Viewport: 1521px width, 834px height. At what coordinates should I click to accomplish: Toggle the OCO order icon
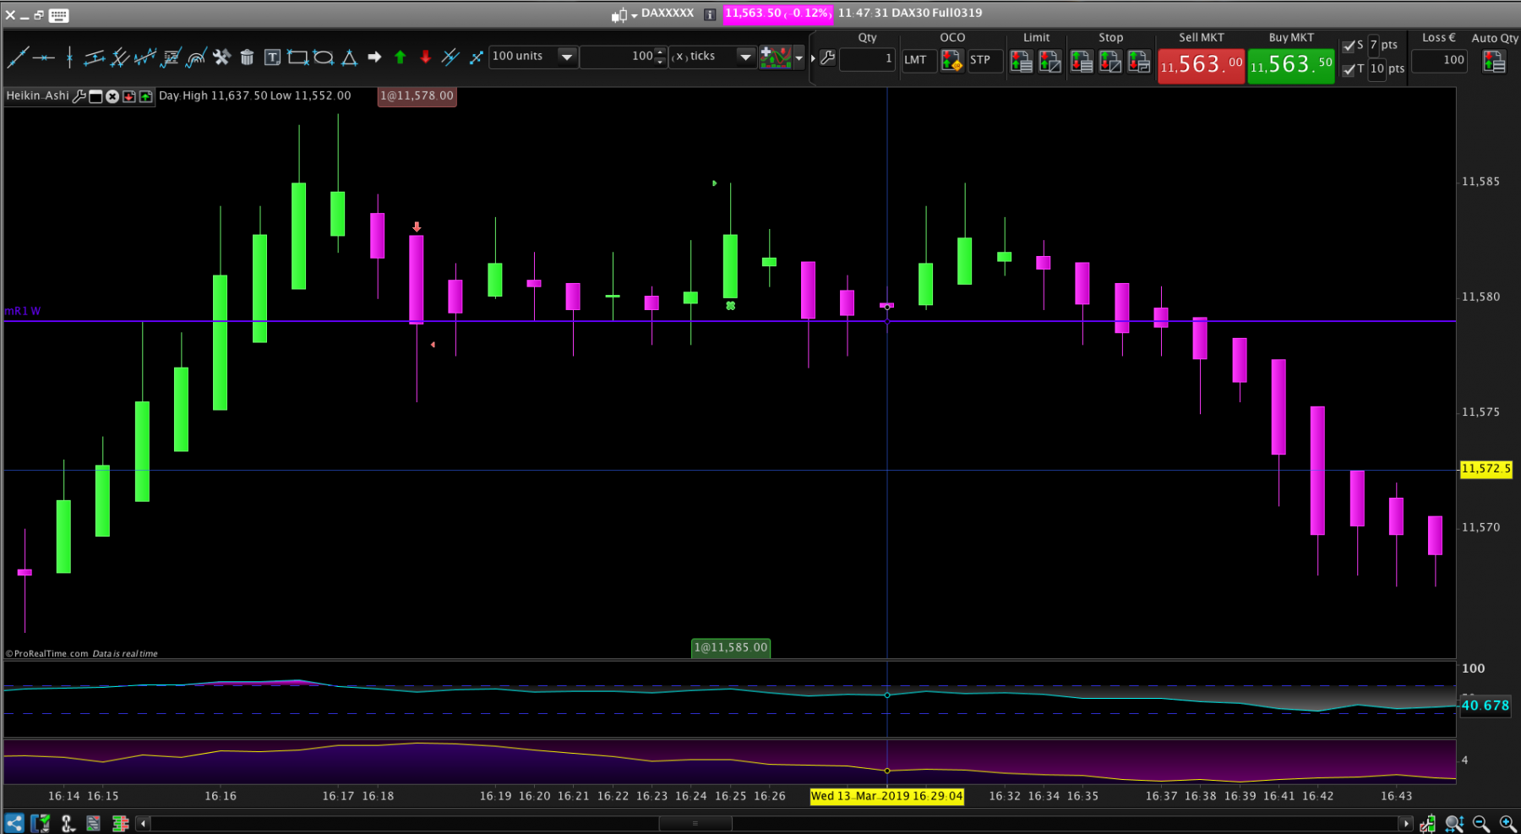click(x=952, y=60)
